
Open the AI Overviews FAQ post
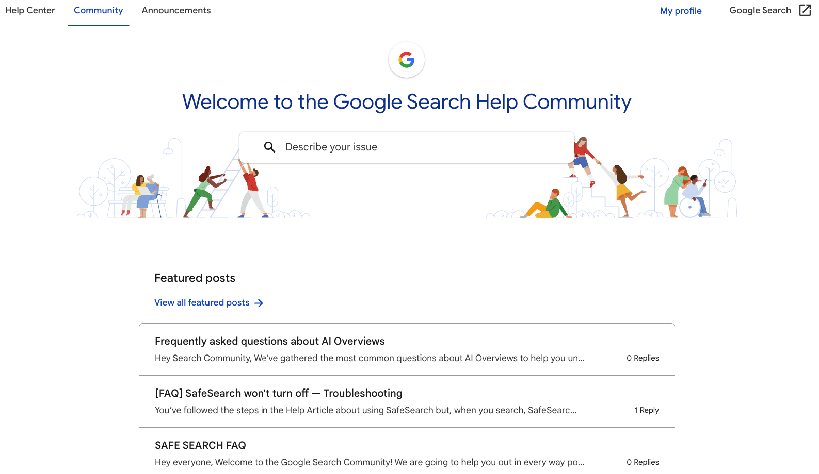pyautogui.click(x=270, y=341)
